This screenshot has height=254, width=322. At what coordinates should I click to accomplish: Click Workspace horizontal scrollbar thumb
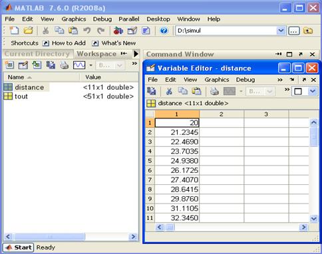[49, 237]
